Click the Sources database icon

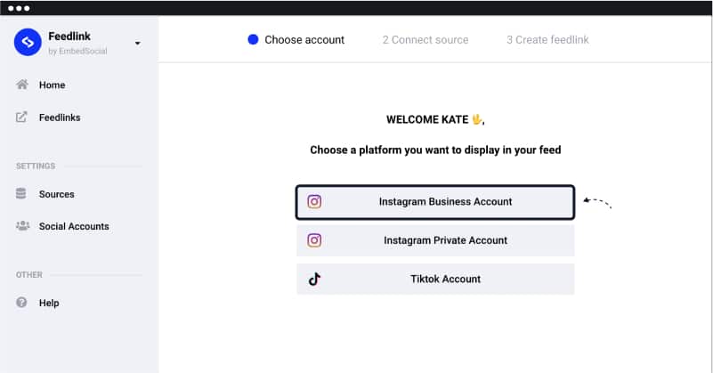pos(20,193)
